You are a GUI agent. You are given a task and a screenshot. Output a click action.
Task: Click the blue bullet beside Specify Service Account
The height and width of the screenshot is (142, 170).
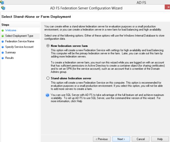(3, 47)
